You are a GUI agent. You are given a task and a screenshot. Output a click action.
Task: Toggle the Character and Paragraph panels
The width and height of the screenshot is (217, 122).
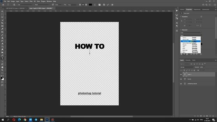(x=99, y=5)
